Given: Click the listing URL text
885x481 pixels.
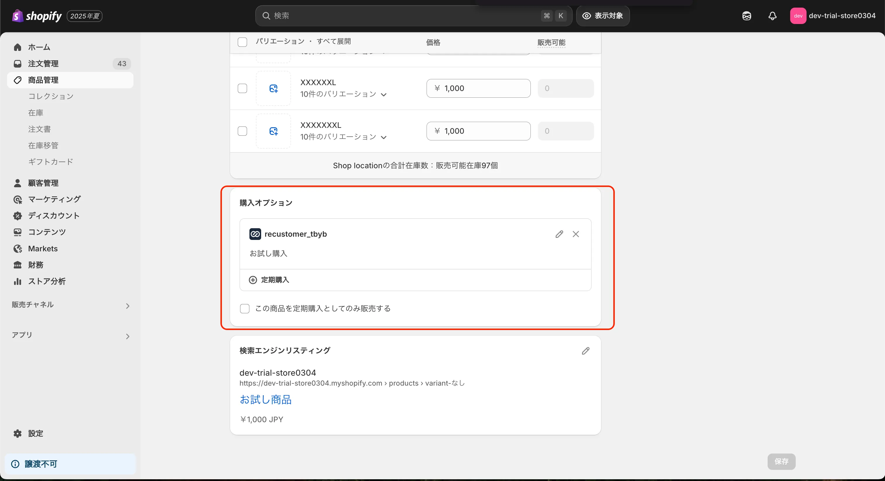Looking at the screenshot, I should [352, 383].
